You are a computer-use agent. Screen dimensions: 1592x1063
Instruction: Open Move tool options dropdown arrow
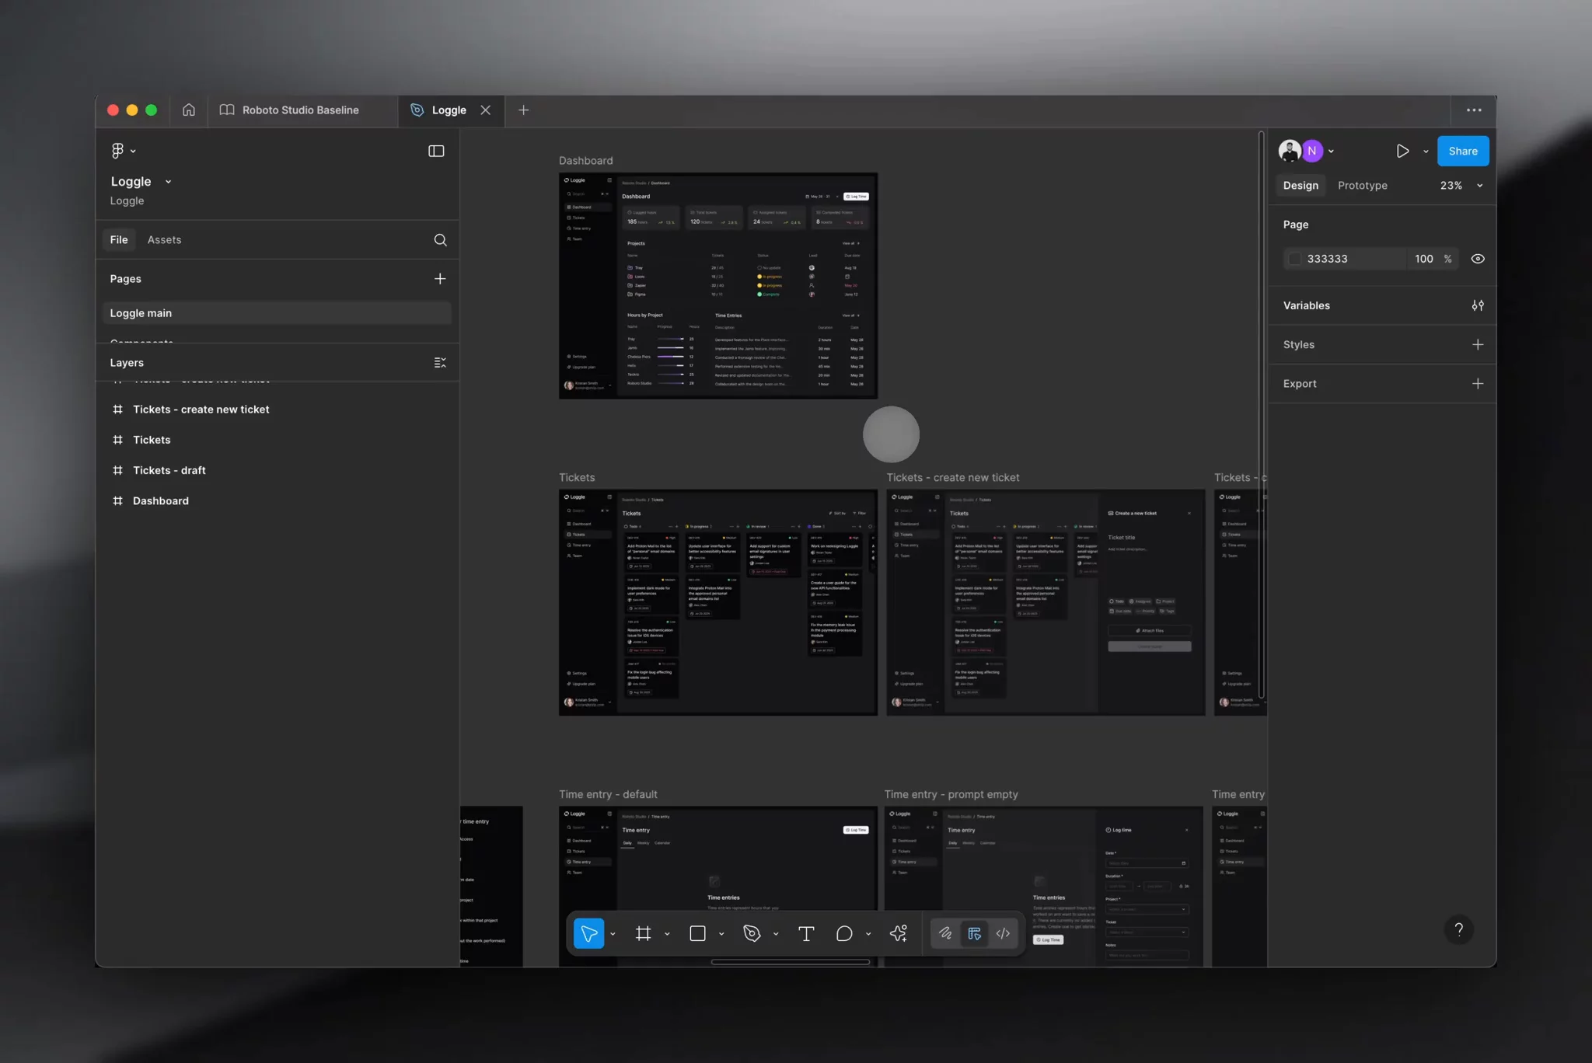point(613,934)
